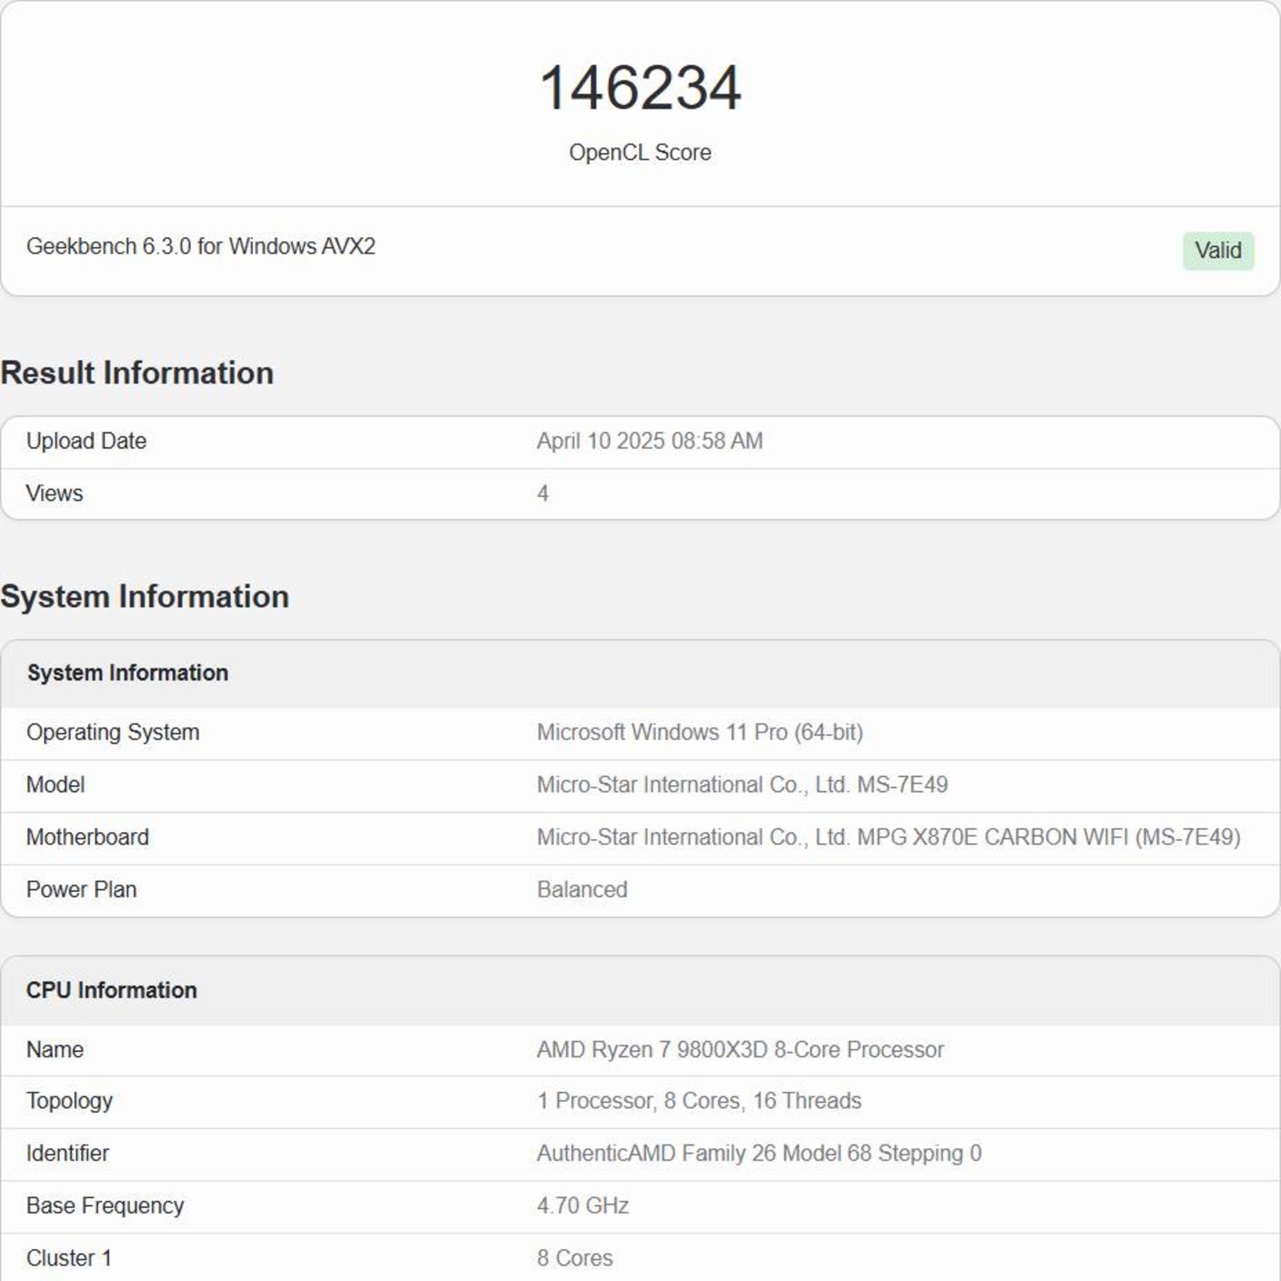Click the System Information table header
The image size is (1281, 1281).
[x=127, y=673]
